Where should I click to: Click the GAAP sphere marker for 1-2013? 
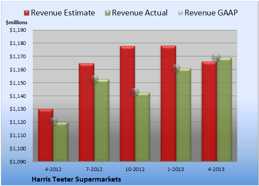point(176,68)
